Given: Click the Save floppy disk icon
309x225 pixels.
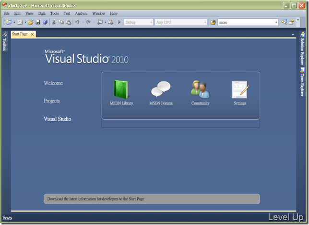Looking at the screenshot, I should tap(38, 22).
